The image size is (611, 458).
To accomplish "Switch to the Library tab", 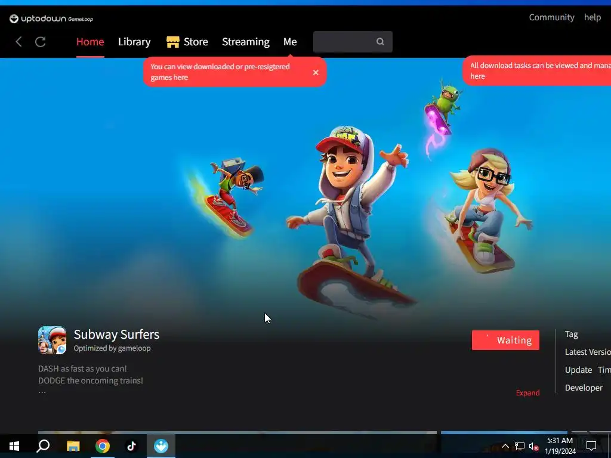I will tap(134, 42).
